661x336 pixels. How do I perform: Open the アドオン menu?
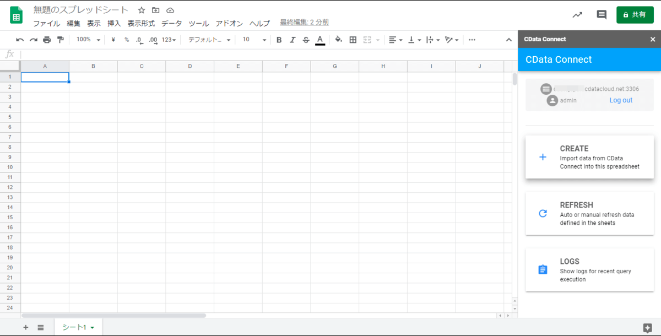click(229, 24)
